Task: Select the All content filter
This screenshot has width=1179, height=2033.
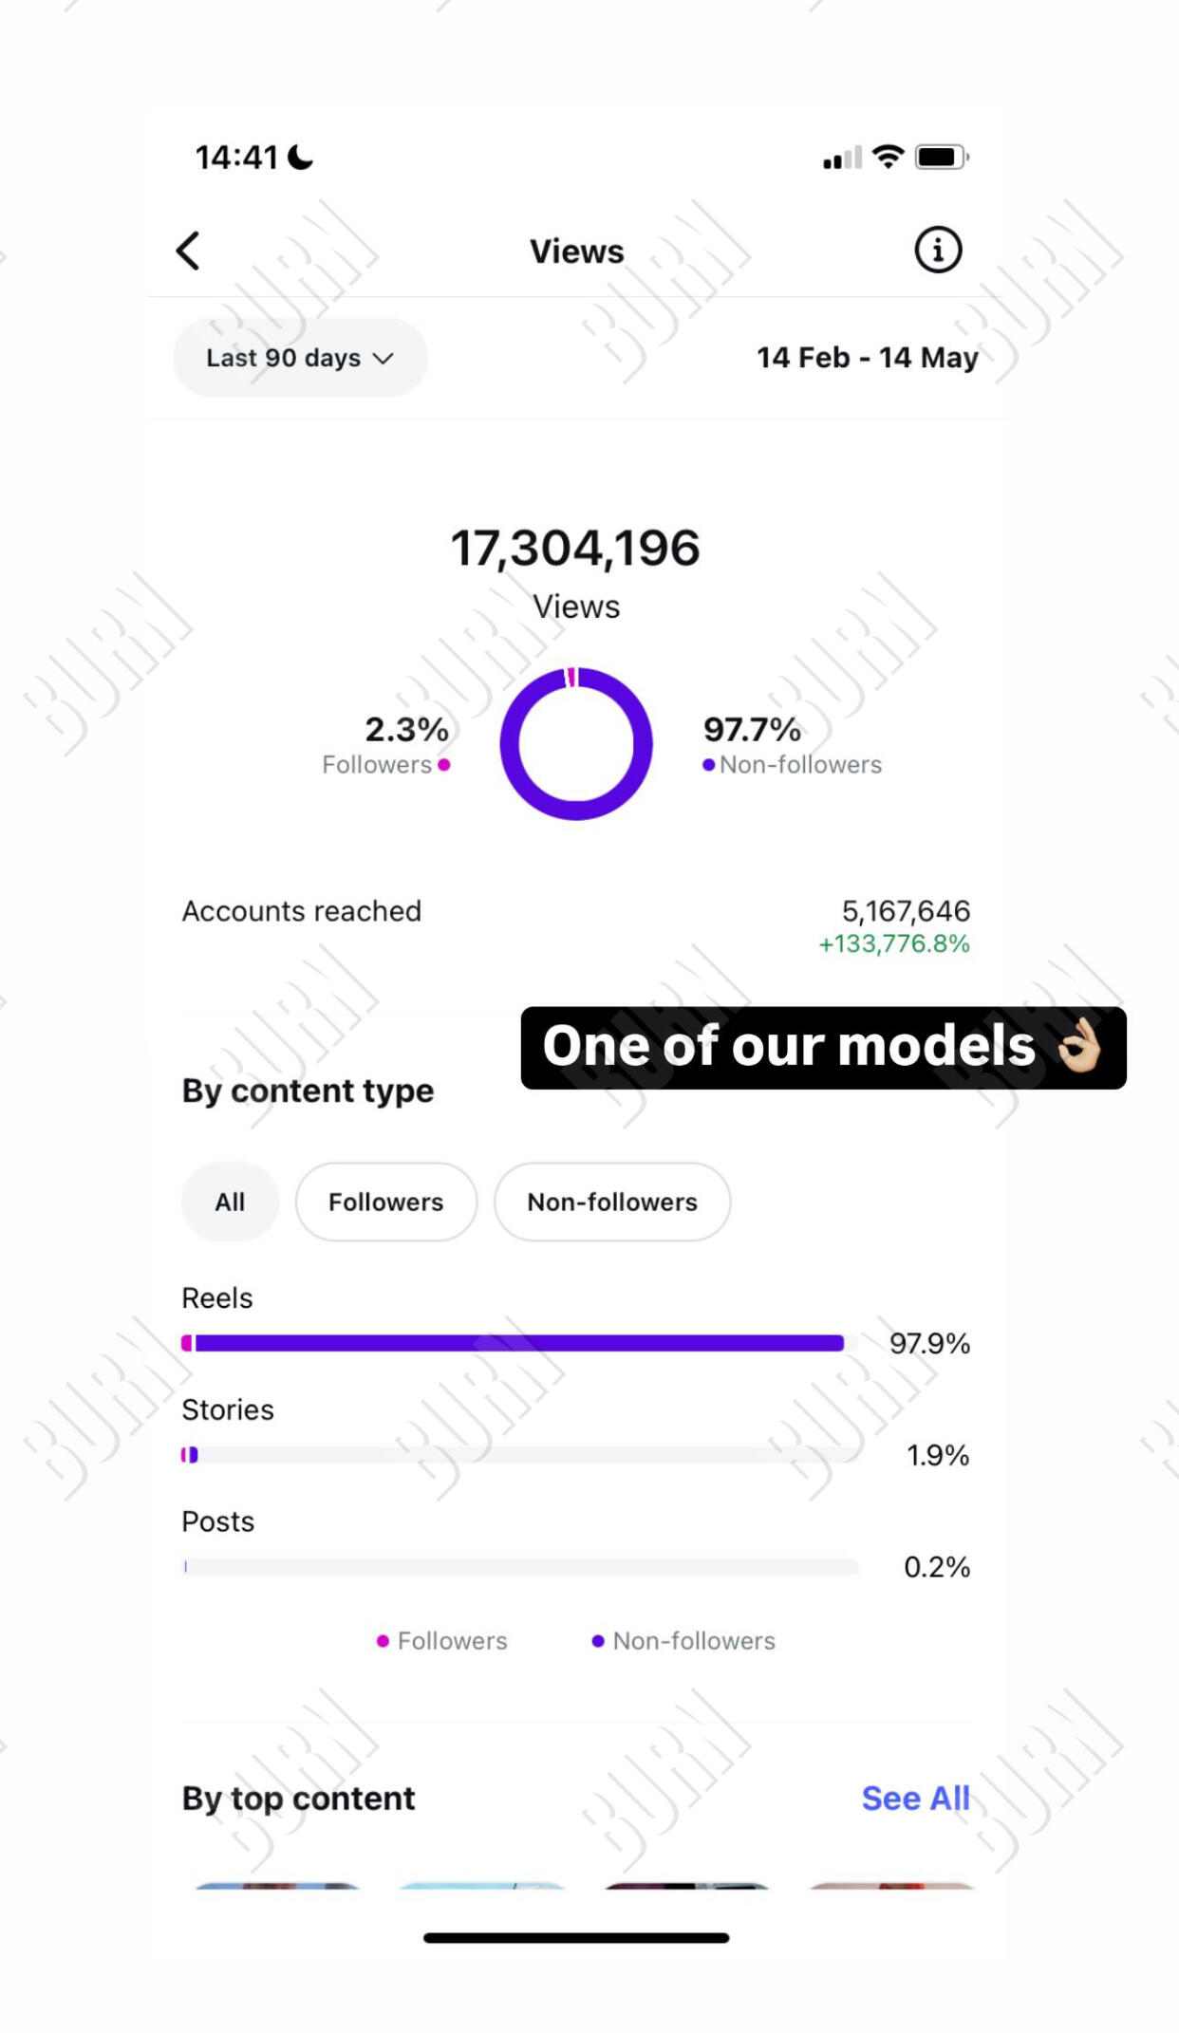Action: click(x=230, y=1202)
